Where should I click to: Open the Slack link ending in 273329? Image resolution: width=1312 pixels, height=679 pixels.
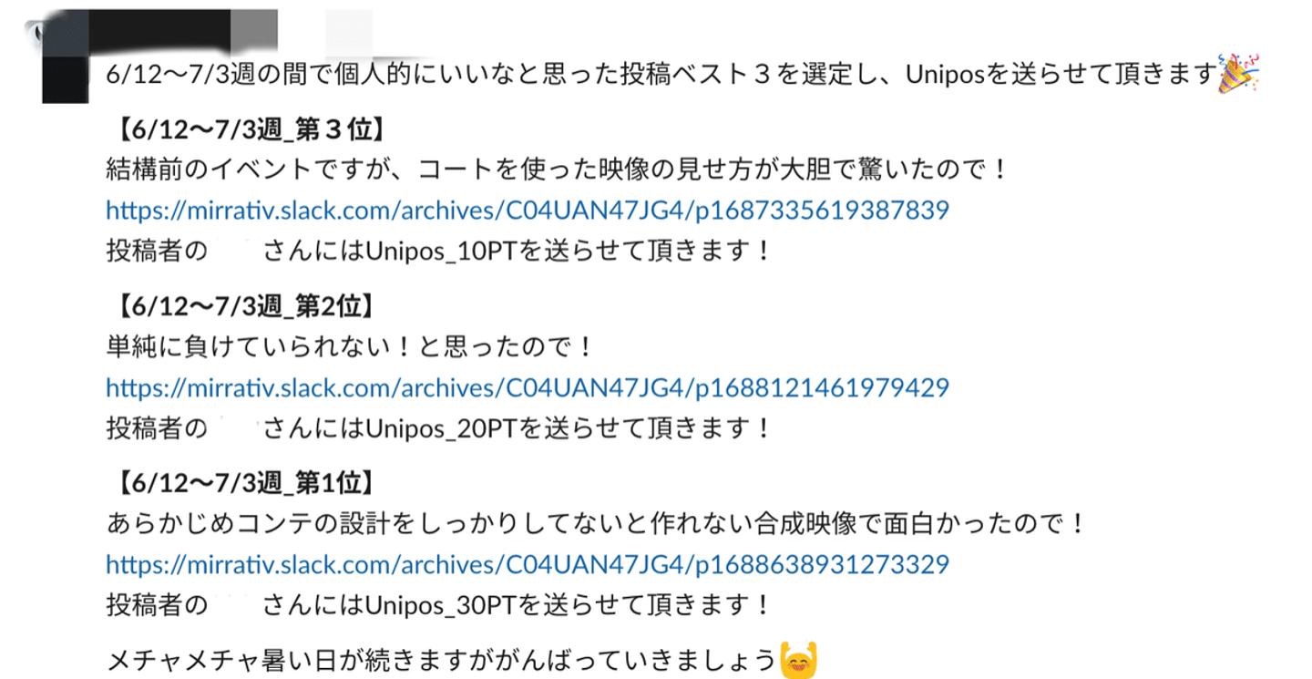[x=528, y=564]
